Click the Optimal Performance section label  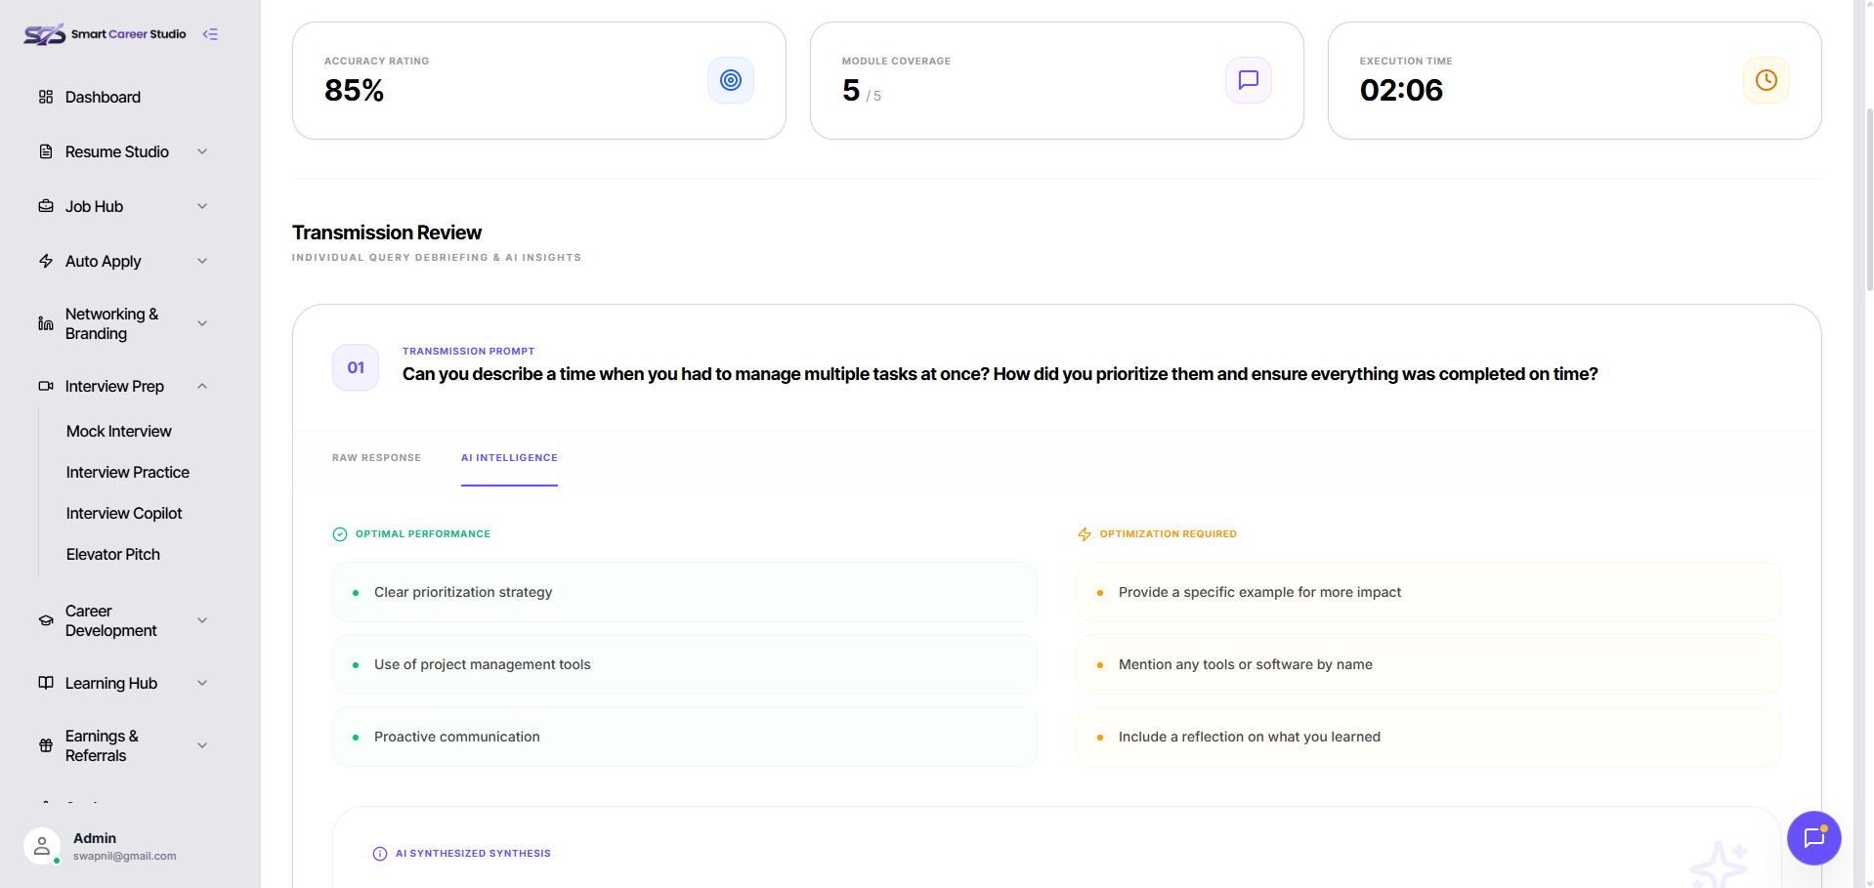coord(423,534)
